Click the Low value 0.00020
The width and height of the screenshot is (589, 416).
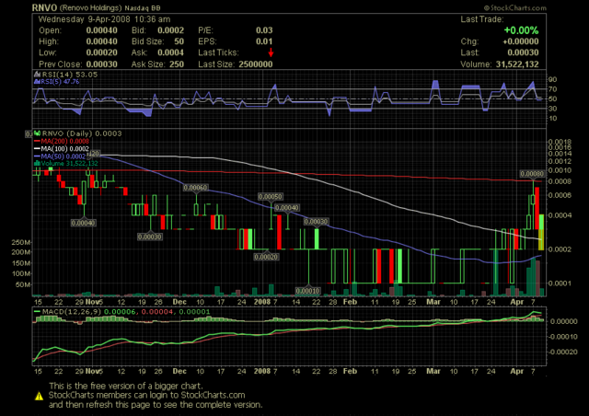click(x=101, y=52)
